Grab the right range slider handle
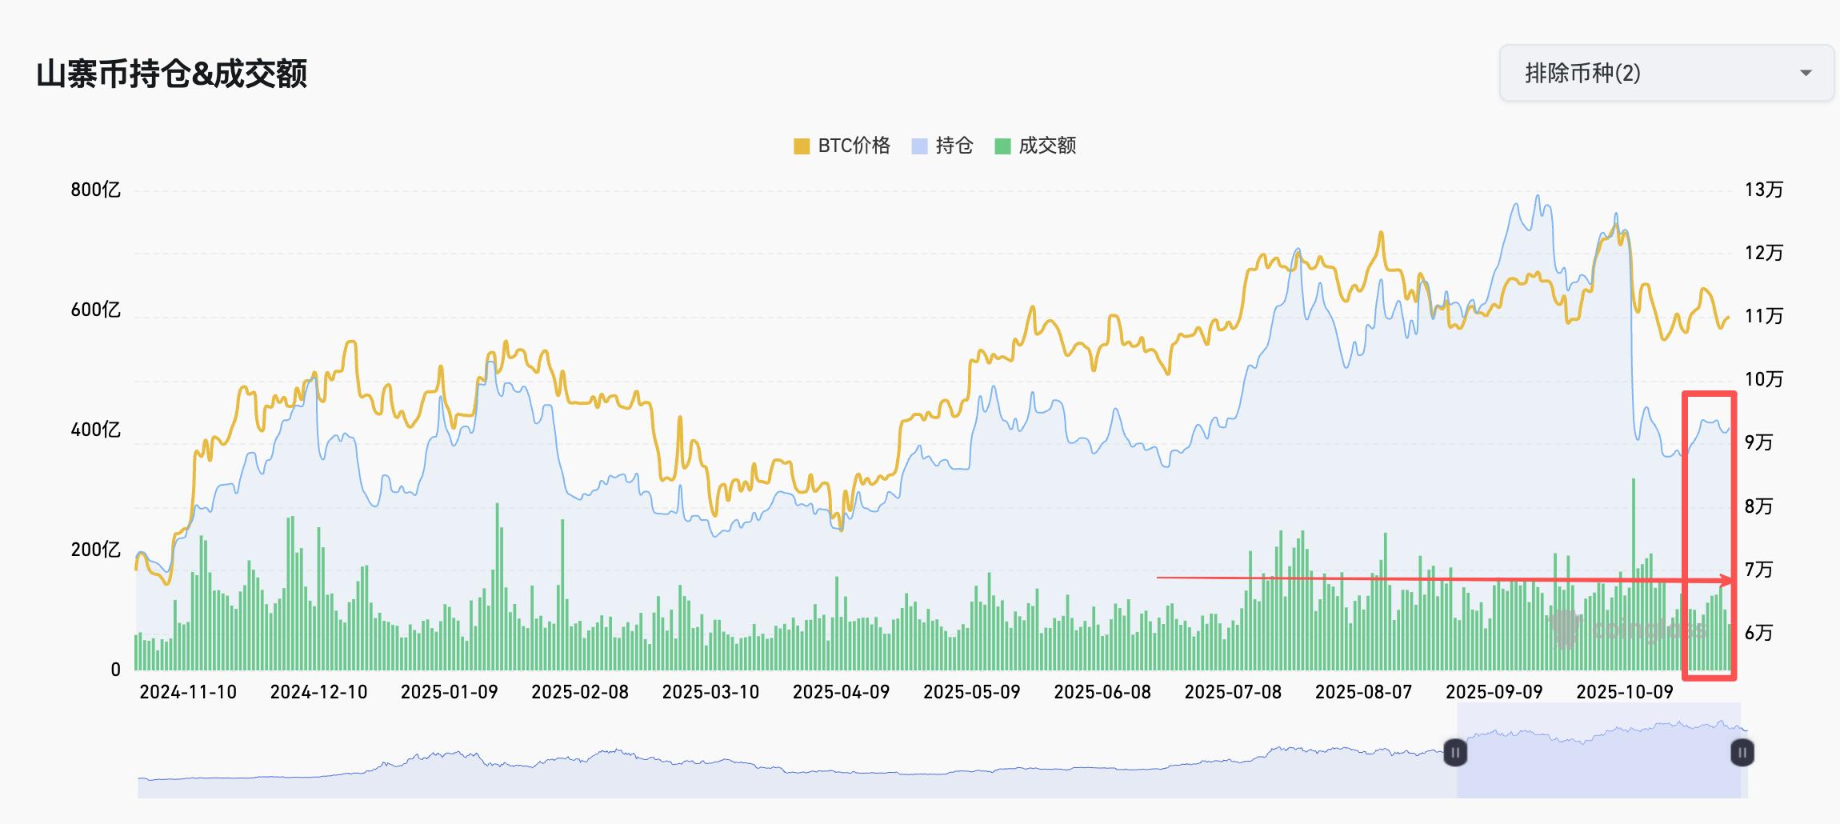This screenshot has width=1840, height=824. [x=1742, y=753]
